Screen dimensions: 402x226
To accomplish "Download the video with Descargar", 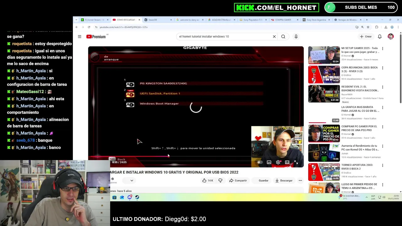I will 284,180.
